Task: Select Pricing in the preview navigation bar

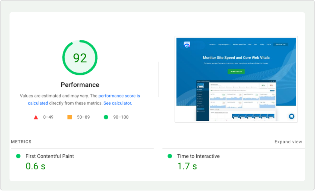Action: [x=262, y=45]
